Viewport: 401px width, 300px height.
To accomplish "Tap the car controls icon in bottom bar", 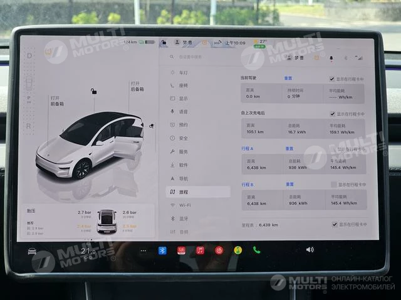I will pos(32,251).
